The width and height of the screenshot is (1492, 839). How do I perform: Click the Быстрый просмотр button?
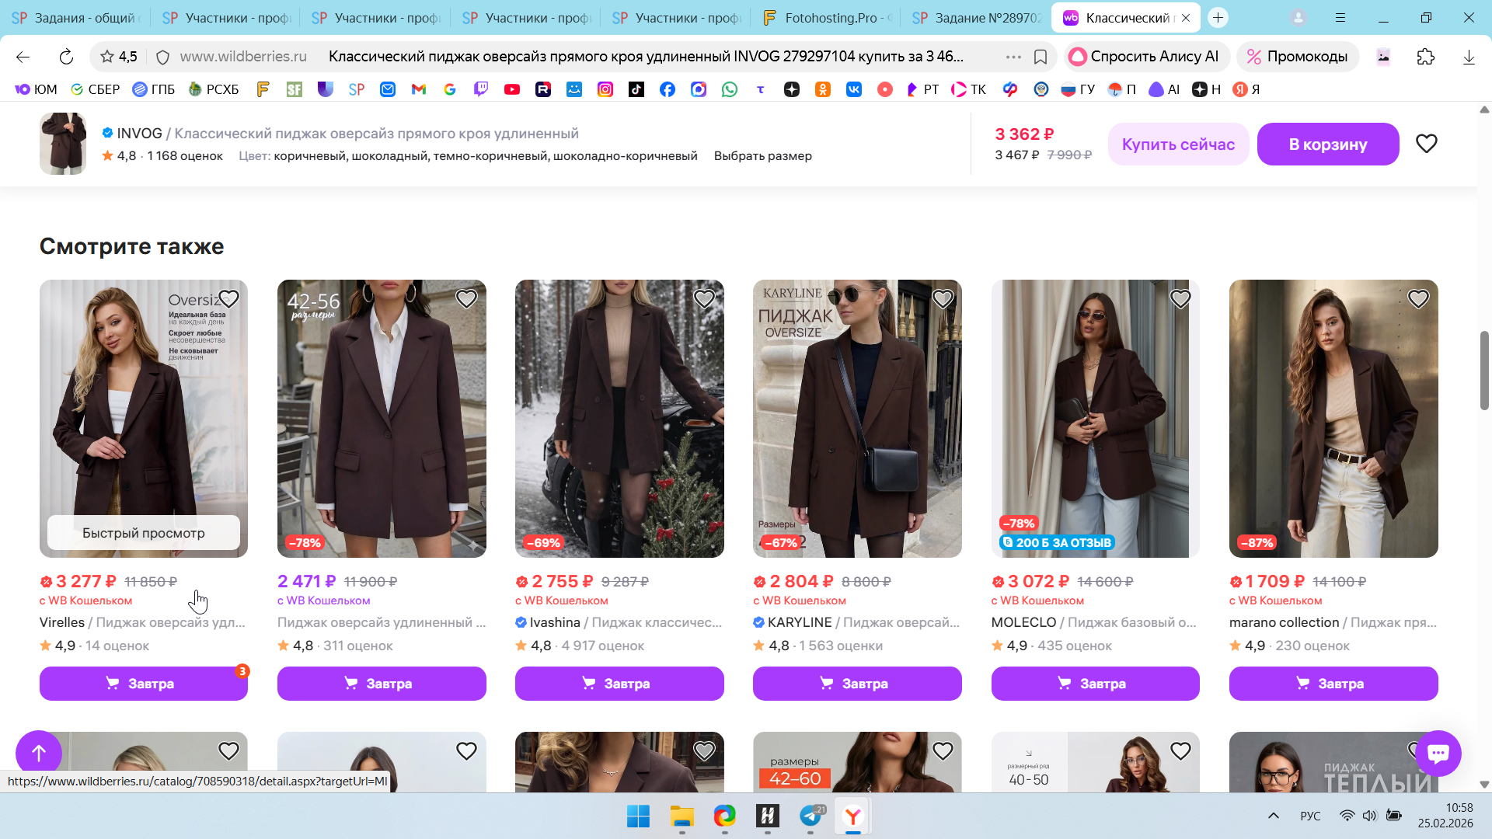point(144,533)
